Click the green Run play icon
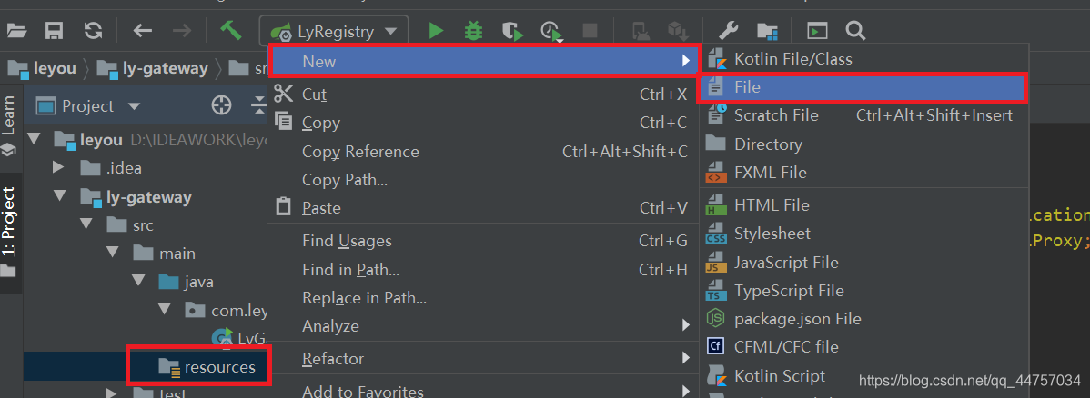 click(x=436, y=31)
